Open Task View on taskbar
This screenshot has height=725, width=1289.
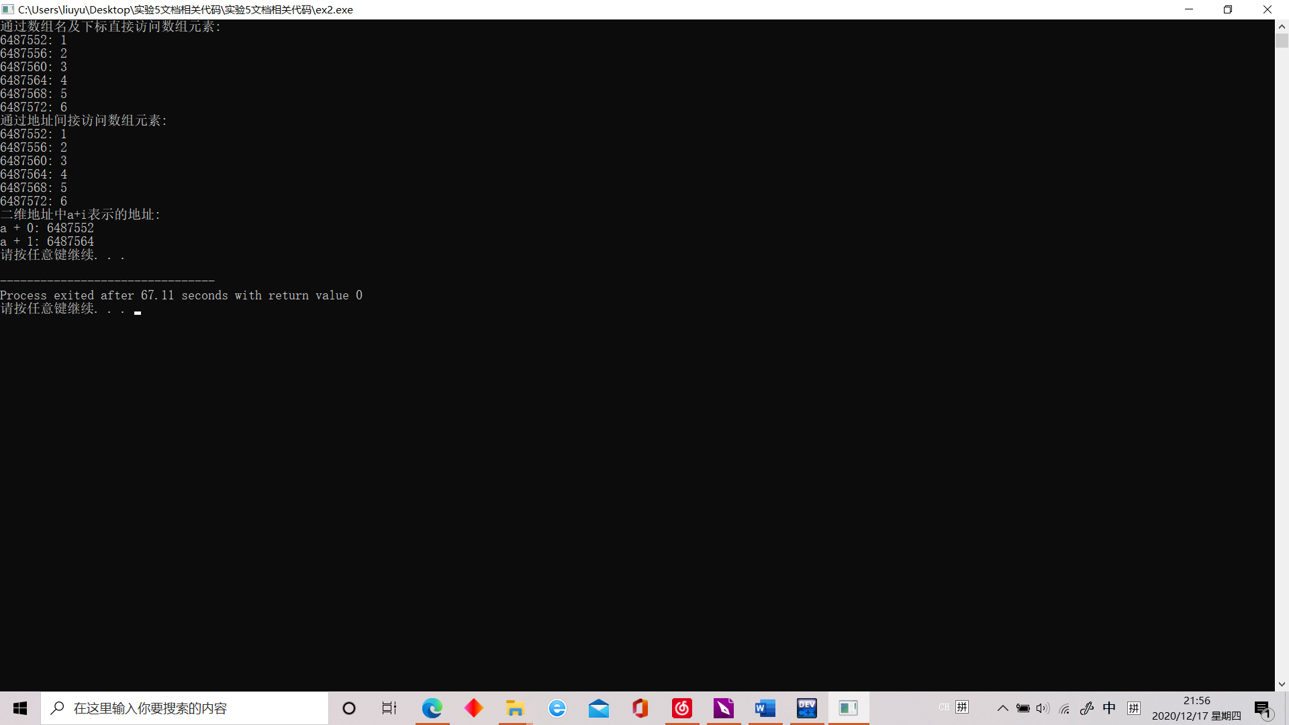[389, 708]
